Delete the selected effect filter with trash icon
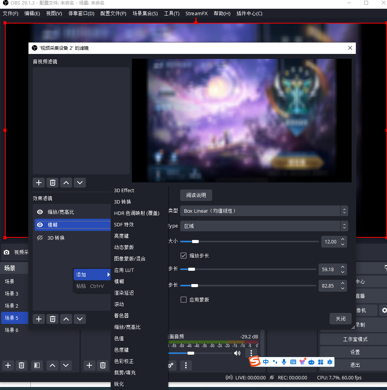 click(x=52, y=319)
